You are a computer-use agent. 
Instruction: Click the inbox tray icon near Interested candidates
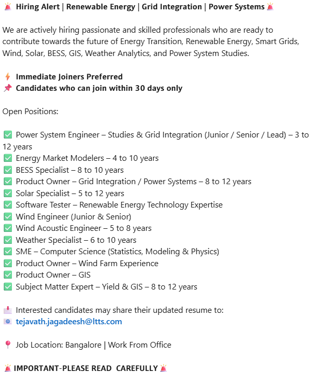click(8, 310)
